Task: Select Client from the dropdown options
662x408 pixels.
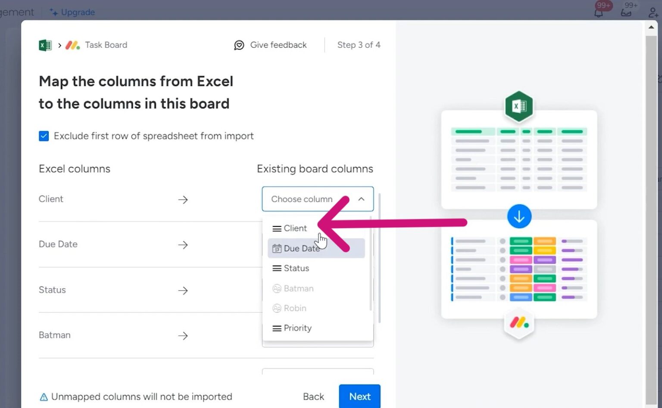Action: [294, 228]
